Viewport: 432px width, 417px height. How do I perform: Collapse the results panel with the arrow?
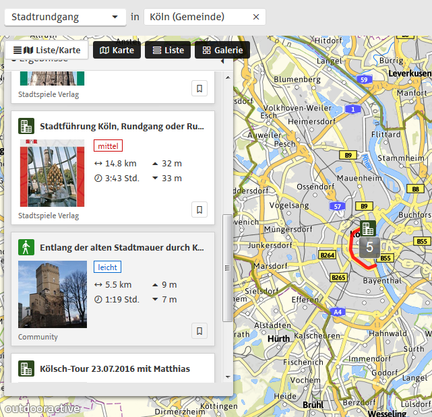pyautogui.click(x=222, y=61)
